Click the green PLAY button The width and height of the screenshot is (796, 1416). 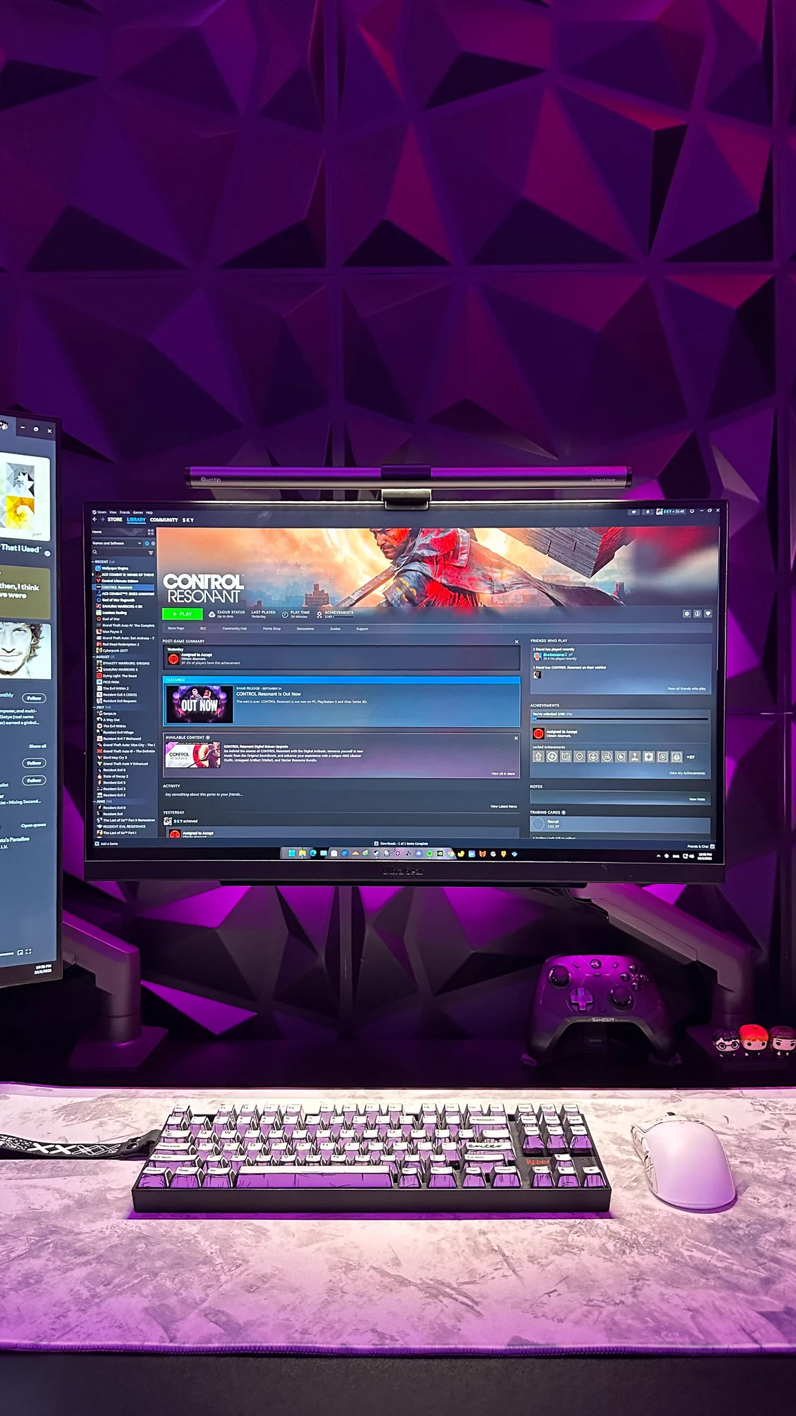182,614
